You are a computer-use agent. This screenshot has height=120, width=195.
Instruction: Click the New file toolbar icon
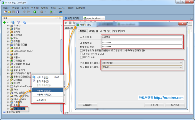(x=5, y=12)
